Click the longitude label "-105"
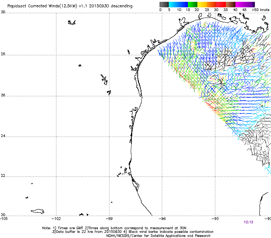The width and height of the screenshot is (271, 238). [4, 219]
